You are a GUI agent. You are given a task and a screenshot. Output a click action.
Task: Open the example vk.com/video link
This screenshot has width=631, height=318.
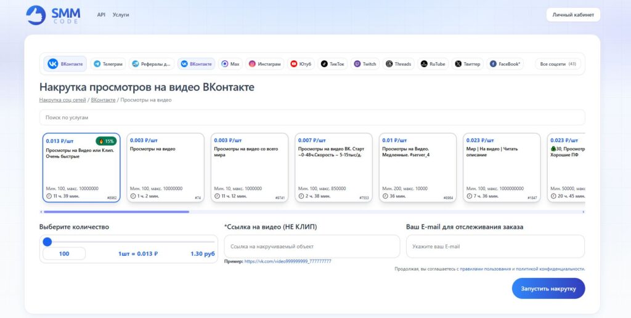click(288, 261)
